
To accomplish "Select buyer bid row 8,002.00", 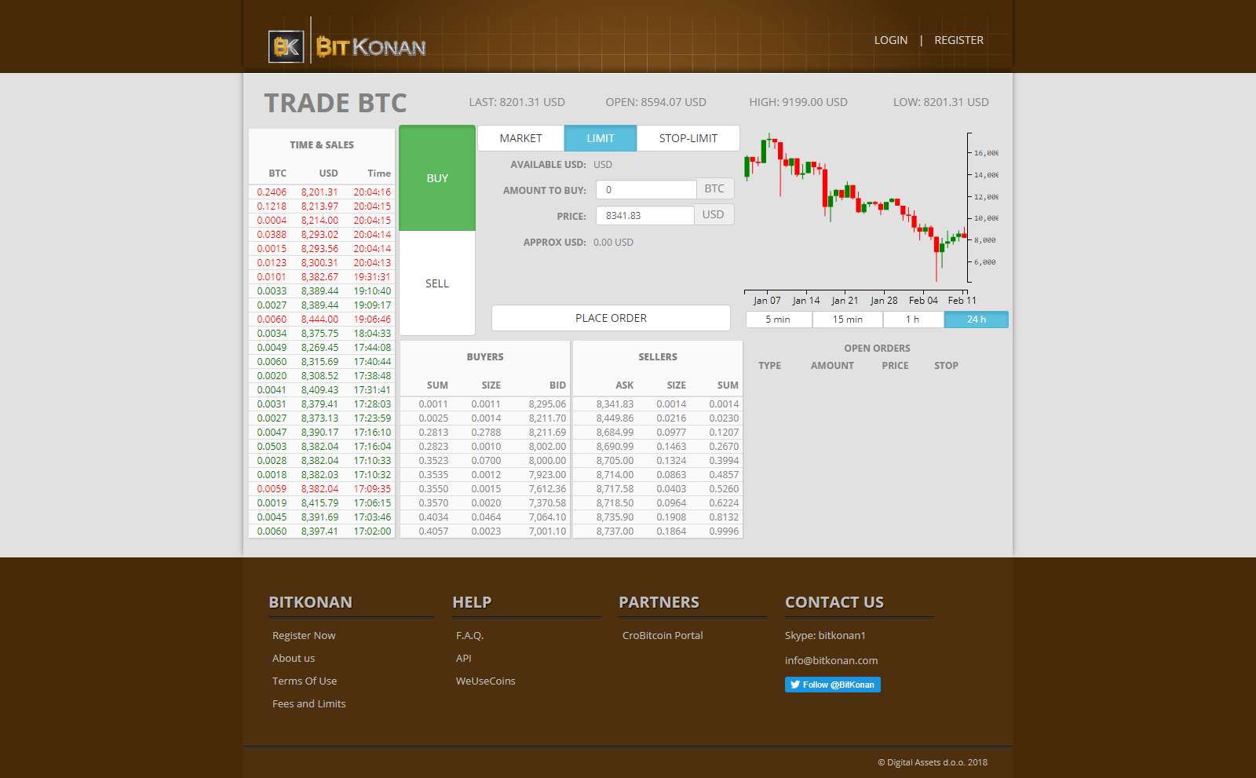I will pos(485,447).
